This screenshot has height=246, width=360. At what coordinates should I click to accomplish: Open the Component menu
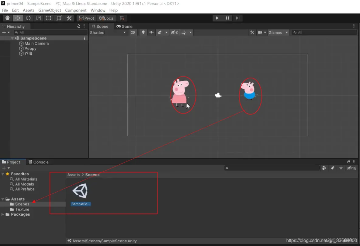pyautogui.click(x=75, y=10)
